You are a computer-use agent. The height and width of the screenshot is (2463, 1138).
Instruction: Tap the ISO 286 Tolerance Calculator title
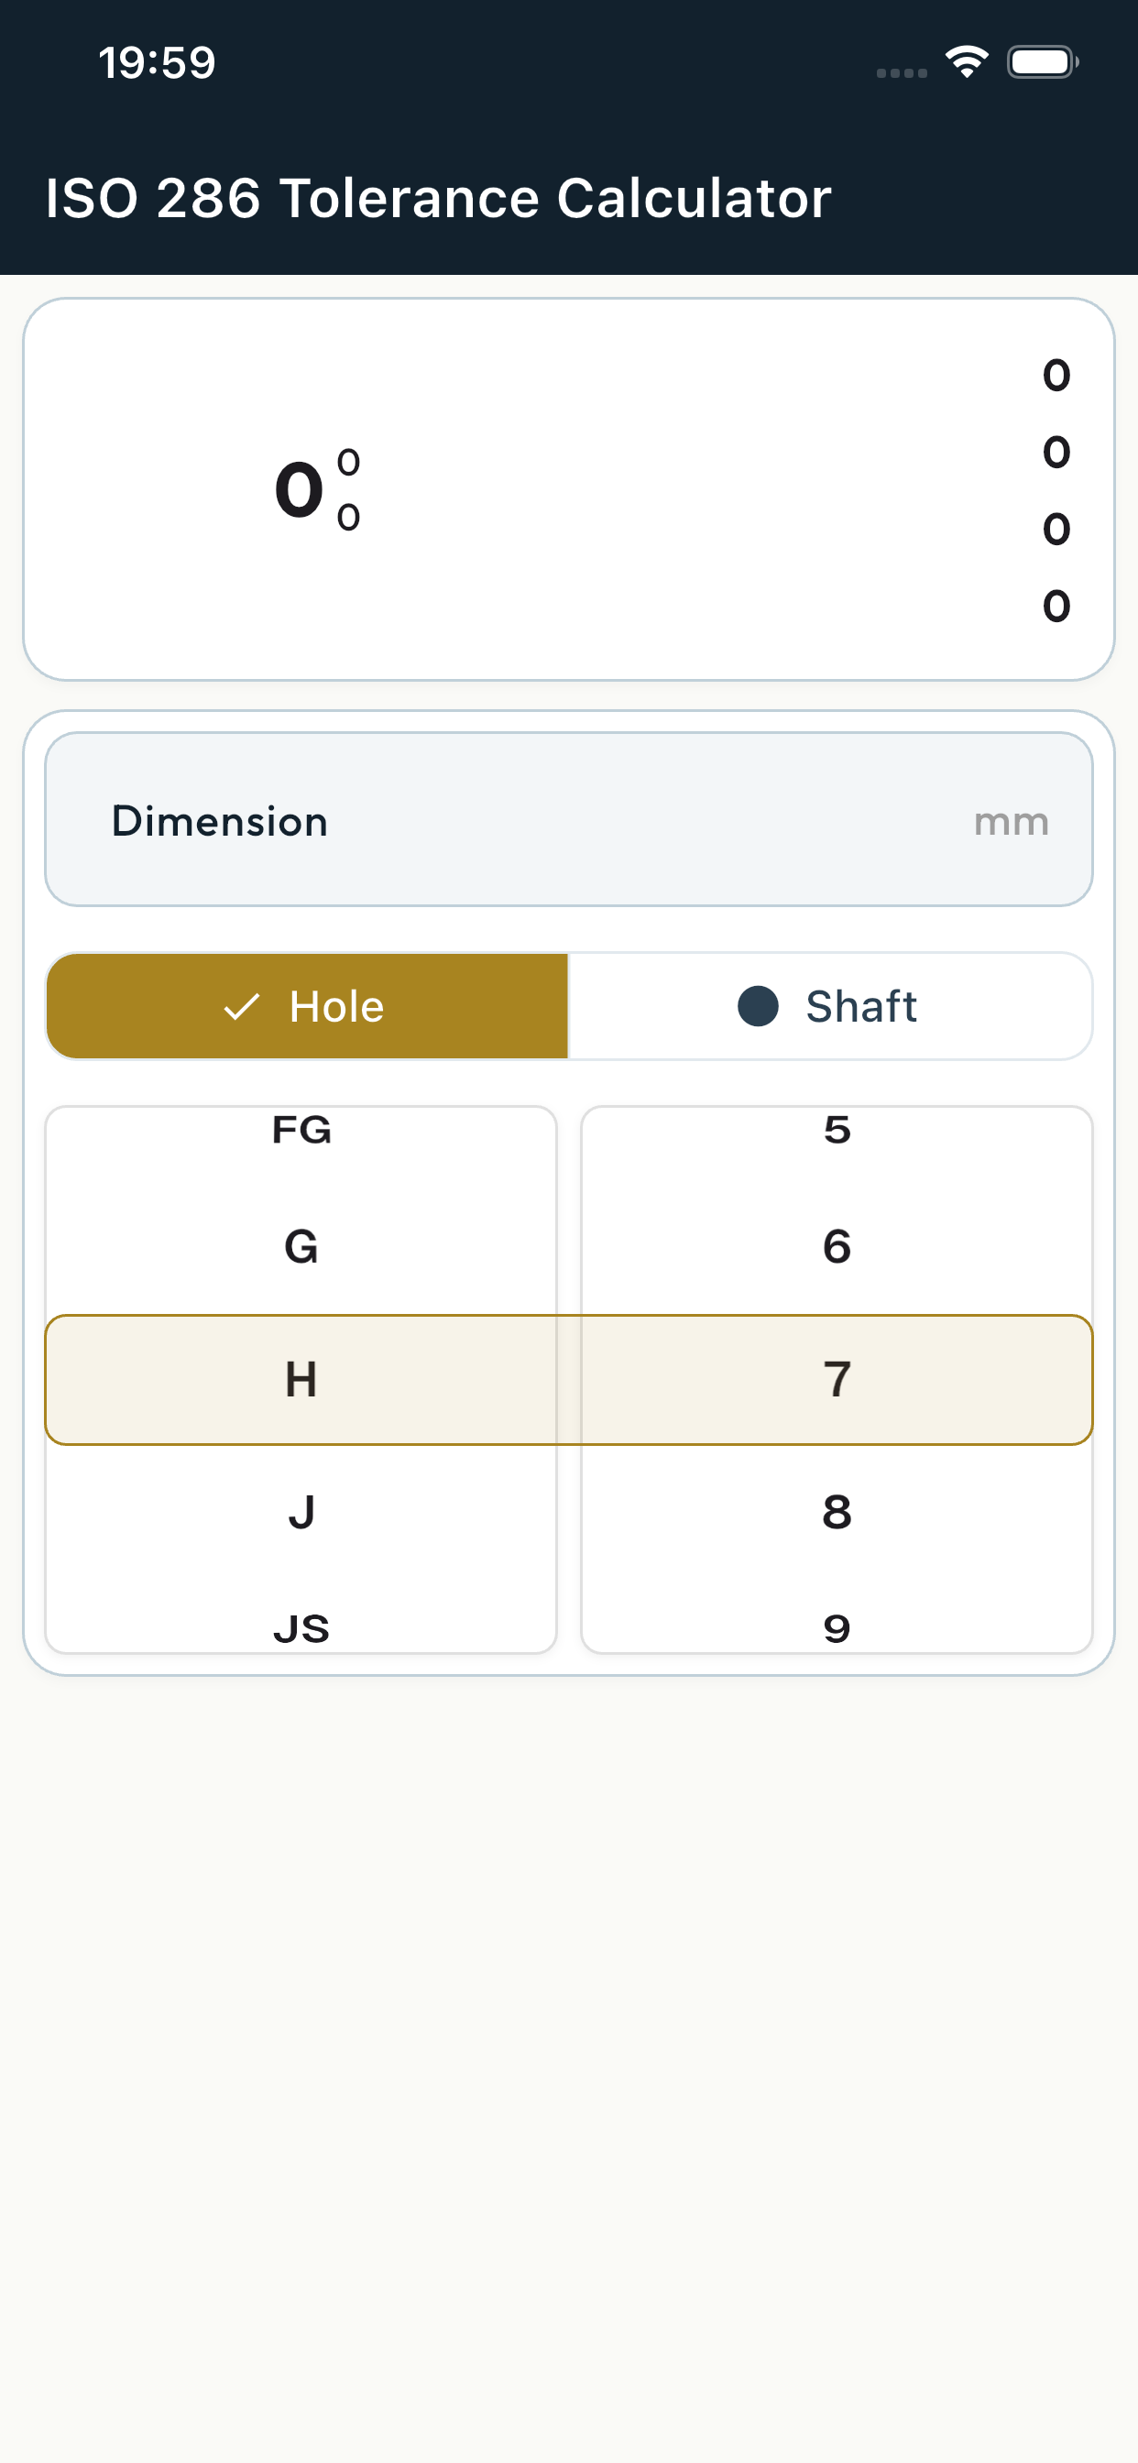coord(438,199)
